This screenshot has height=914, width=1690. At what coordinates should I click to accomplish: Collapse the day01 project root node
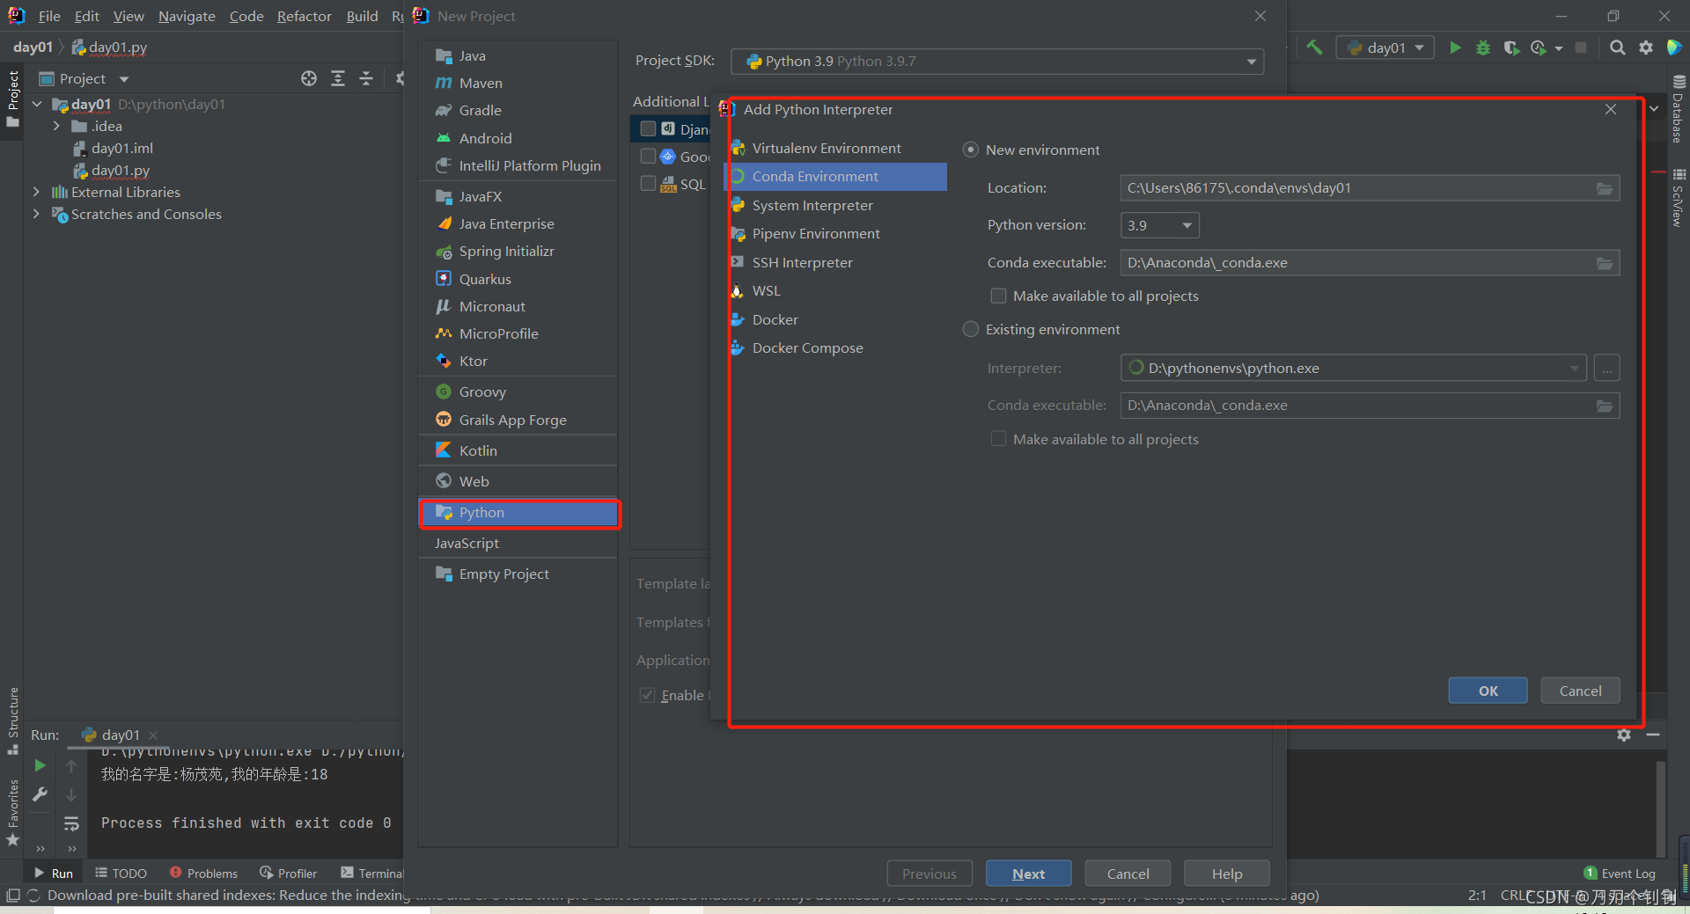[37, 104]
